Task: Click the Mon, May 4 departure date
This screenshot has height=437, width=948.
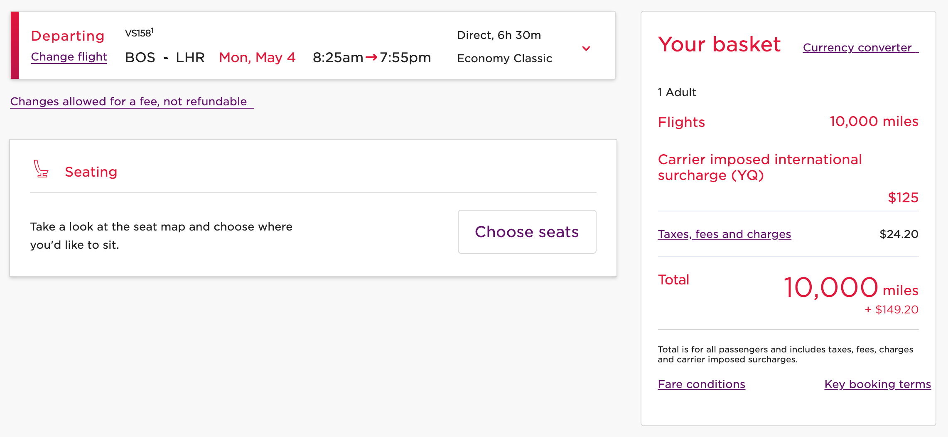Action: pos(257,58)
